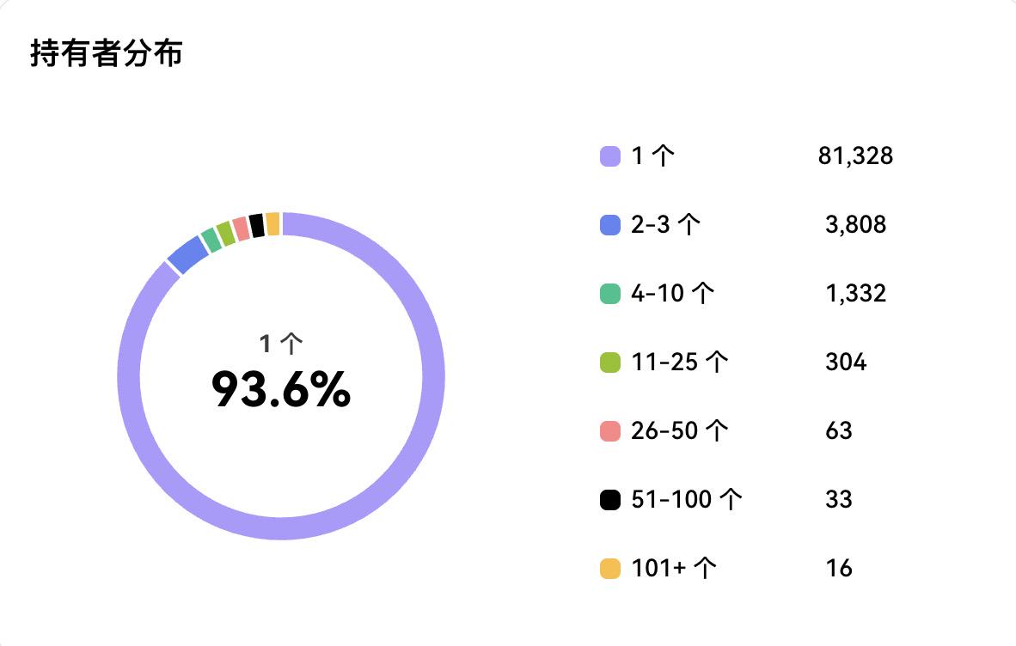Image resolution: width=1016 pixels, height=646 pixels.
Task: Select the blue 2-3 个 legend swatch
Action: point(609,225)
